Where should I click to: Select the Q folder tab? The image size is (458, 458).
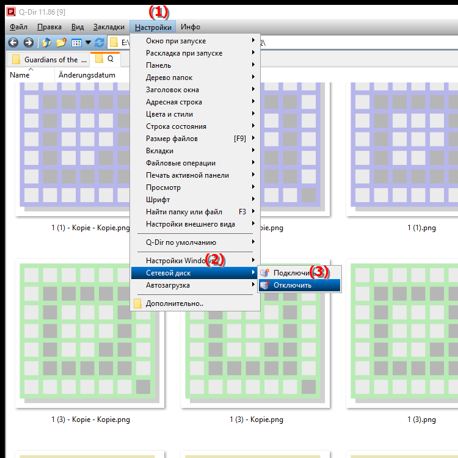[106, 59]
